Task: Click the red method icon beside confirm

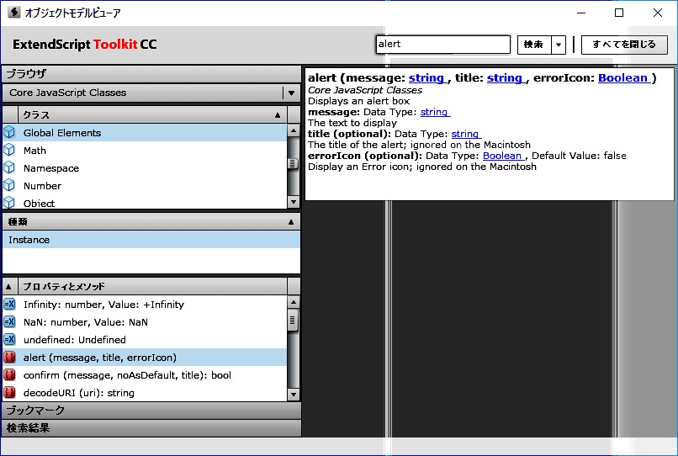Action: pyautogui.click(x=9, y=375)
